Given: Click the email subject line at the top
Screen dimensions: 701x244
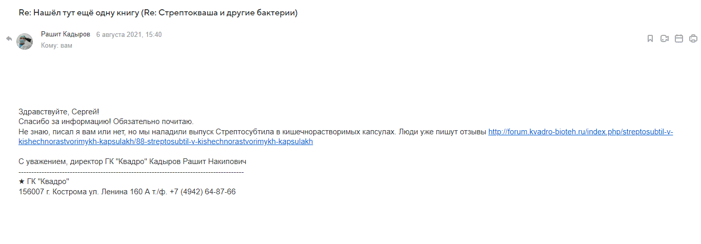Looking at the screenshot, I should click(x=158, y=13).
